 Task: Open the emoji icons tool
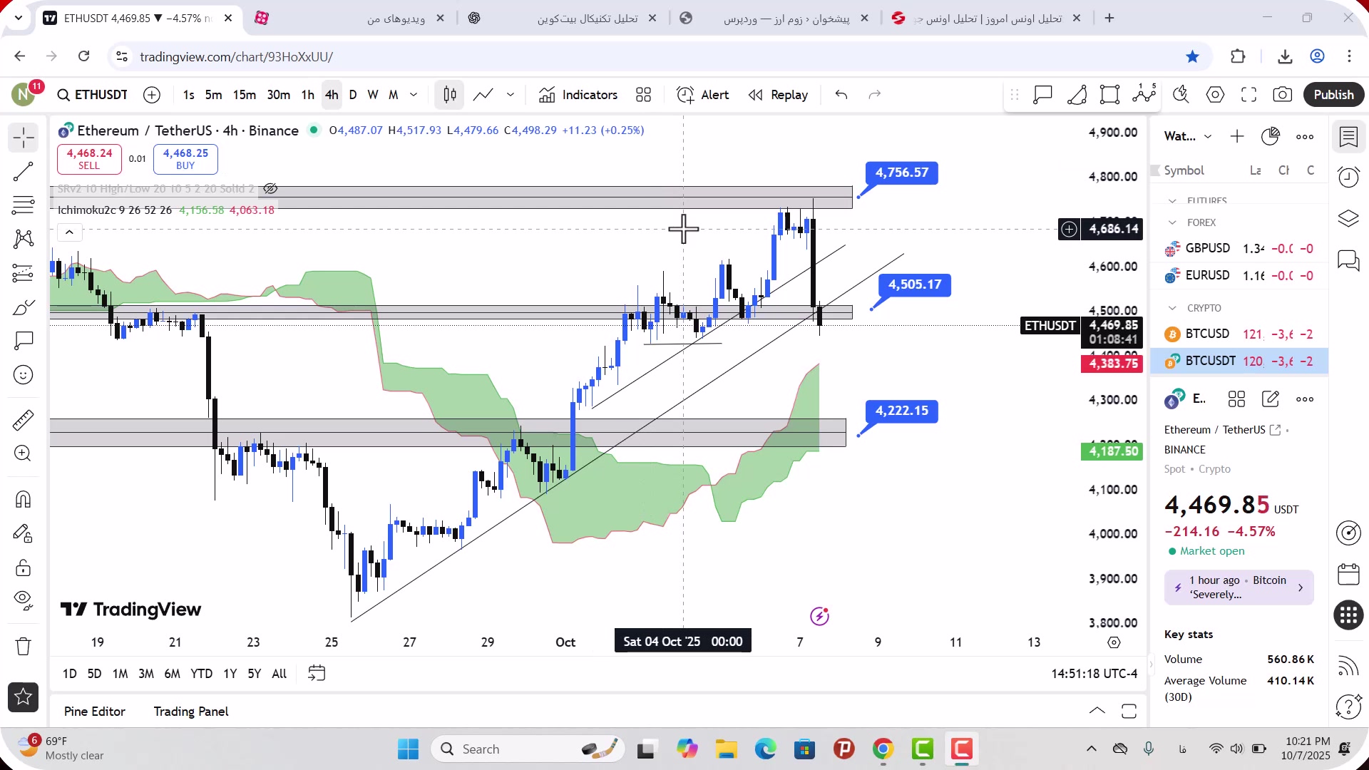click(23, 375)
